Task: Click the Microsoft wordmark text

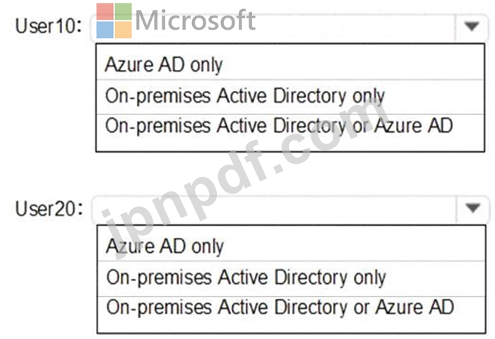Action: 195,20
